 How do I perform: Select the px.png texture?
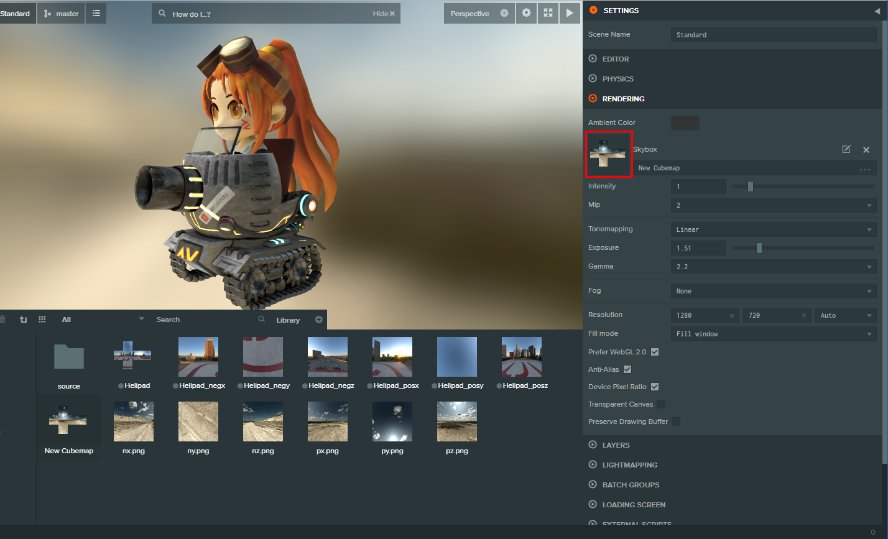(328, 428)
